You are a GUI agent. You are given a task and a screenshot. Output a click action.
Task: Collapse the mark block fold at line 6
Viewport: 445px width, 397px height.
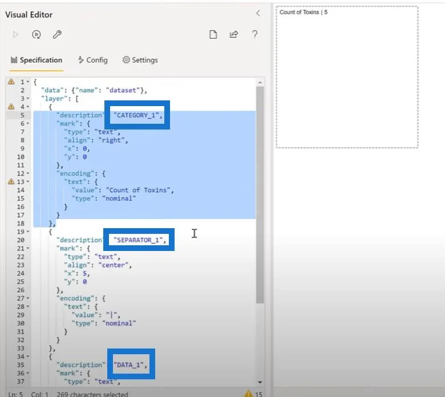(x=28, y=123)
